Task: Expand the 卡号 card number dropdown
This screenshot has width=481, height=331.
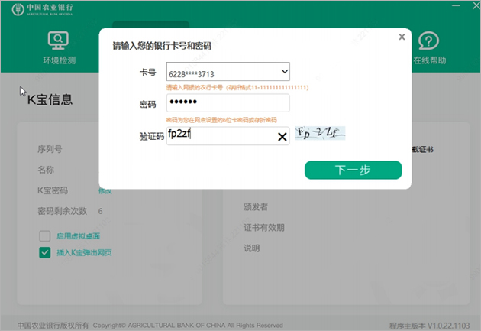Action: click(284, 72)
